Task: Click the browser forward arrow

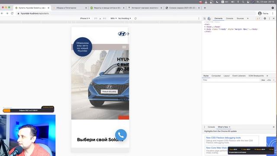Action: 7,13
